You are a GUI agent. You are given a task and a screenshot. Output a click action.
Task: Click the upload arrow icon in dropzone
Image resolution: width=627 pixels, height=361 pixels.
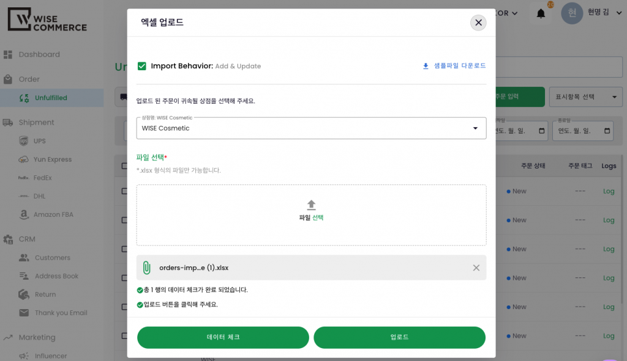[x=311, y=205]
